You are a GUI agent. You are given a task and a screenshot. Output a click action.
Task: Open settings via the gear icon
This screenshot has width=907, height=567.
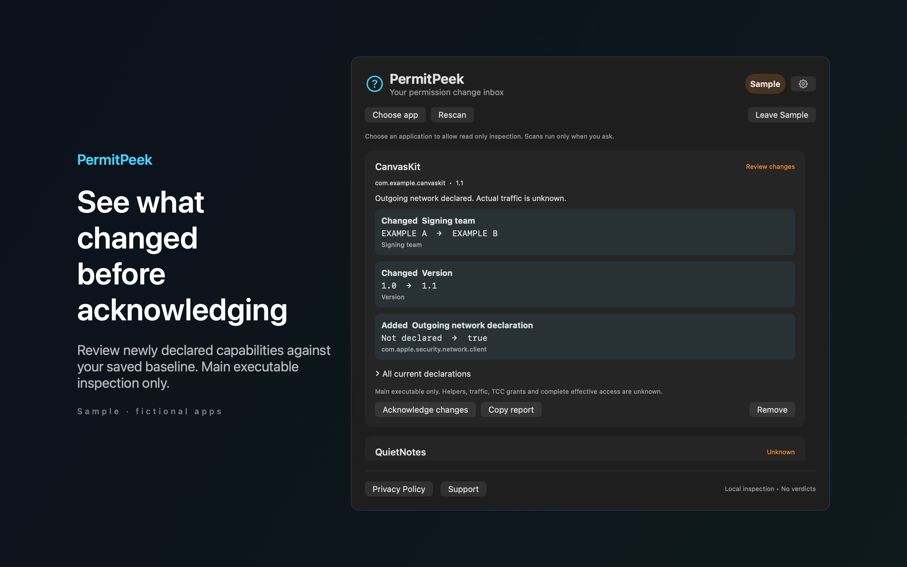tap(803, 84)
